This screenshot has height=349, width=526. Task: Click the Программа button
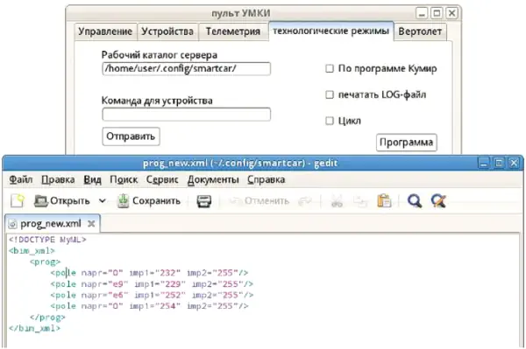(406, 143)
